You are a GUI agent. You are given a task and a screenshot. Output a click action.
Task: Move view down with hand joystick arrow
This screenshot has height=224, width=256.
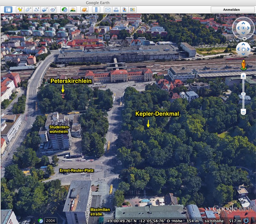pos(243,54)
